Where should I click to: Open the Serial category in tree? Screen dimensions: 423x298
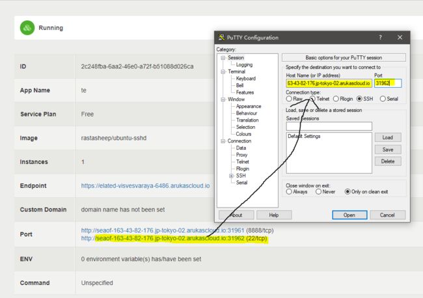(x=241, y=183)
